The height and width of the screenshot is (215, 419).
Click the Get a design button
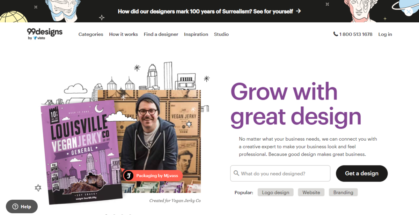(362, 173)
